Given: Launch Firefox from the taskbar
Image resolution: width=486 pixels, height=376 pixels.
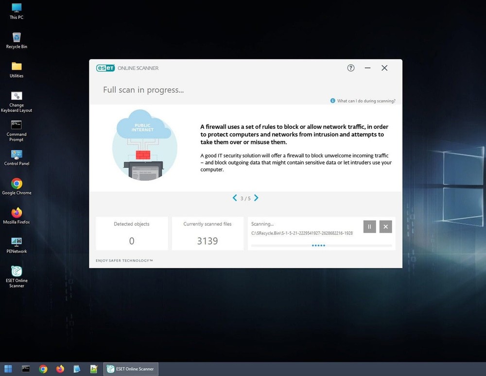Looking at the screenshot, I should coord(60,369).
